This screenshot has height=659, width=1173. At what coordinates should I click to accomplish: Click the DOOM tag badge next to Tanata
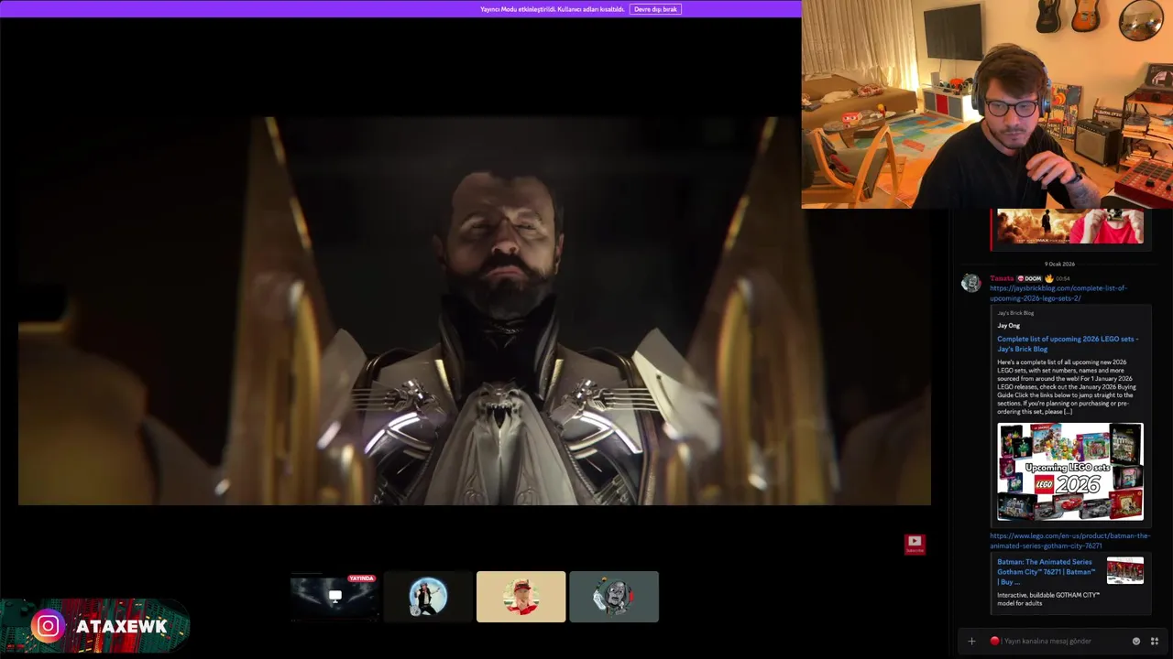1029,278
